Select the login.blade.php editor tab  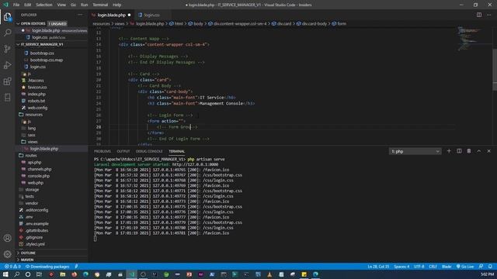point(111,15)
